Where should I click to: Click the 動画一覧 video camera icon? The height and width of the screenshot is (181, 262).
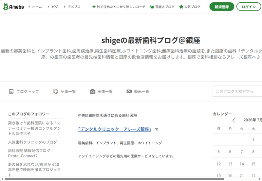(x=129, y=91)
